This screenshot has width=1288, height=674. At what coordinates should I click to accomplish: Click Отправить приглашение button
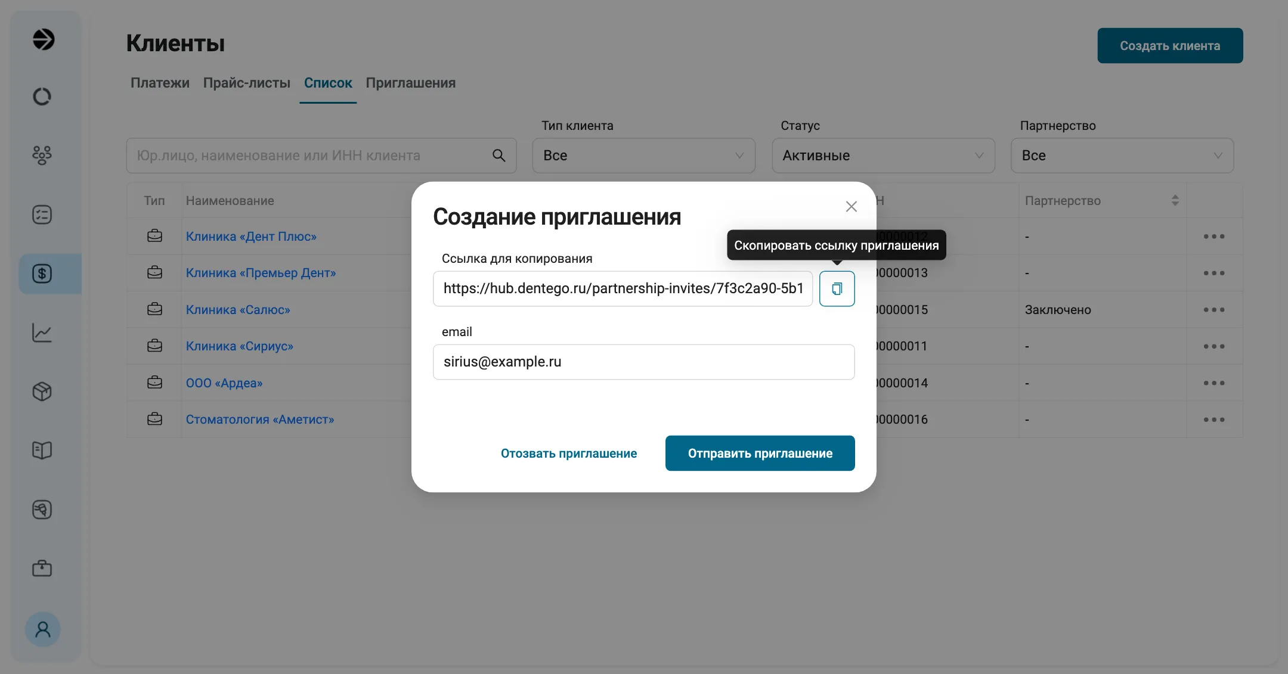pos(760,454)
